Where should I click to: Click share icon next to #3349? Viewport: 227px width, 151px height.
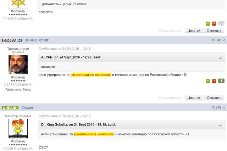click(224, 107)
